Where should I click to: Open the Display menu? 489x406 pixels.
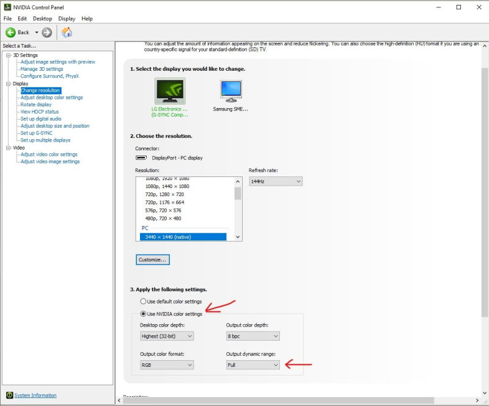point(67,19)
